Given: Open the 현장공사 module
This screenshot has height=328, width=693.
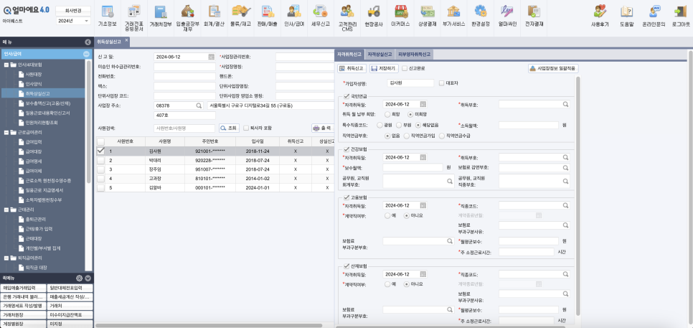Looking at the screenshot, I should pos(374,17).
